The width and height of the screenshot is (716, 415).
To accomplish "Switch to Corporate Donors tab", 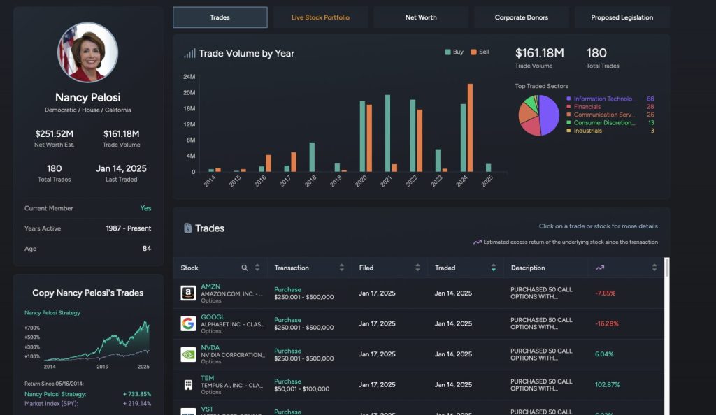I will (x=521, y=17).
